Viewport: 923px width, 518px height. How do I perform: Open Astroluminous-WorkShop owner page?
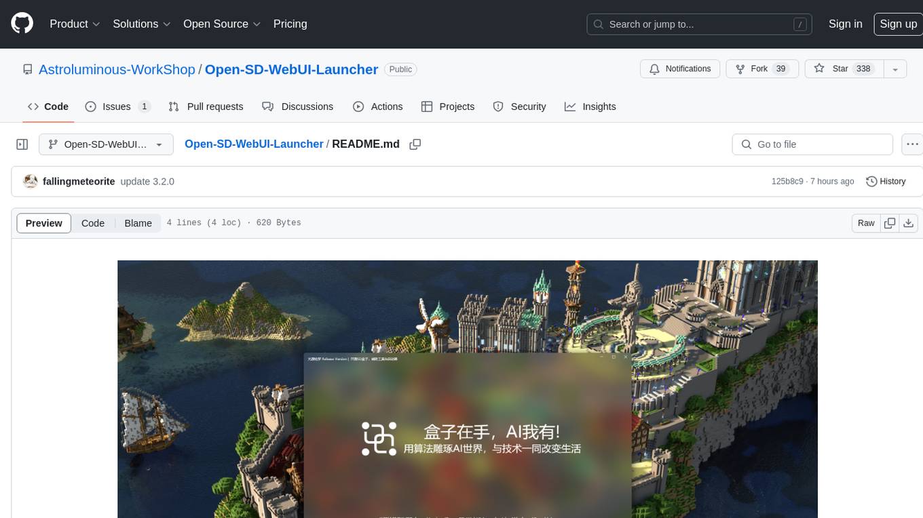117,69
